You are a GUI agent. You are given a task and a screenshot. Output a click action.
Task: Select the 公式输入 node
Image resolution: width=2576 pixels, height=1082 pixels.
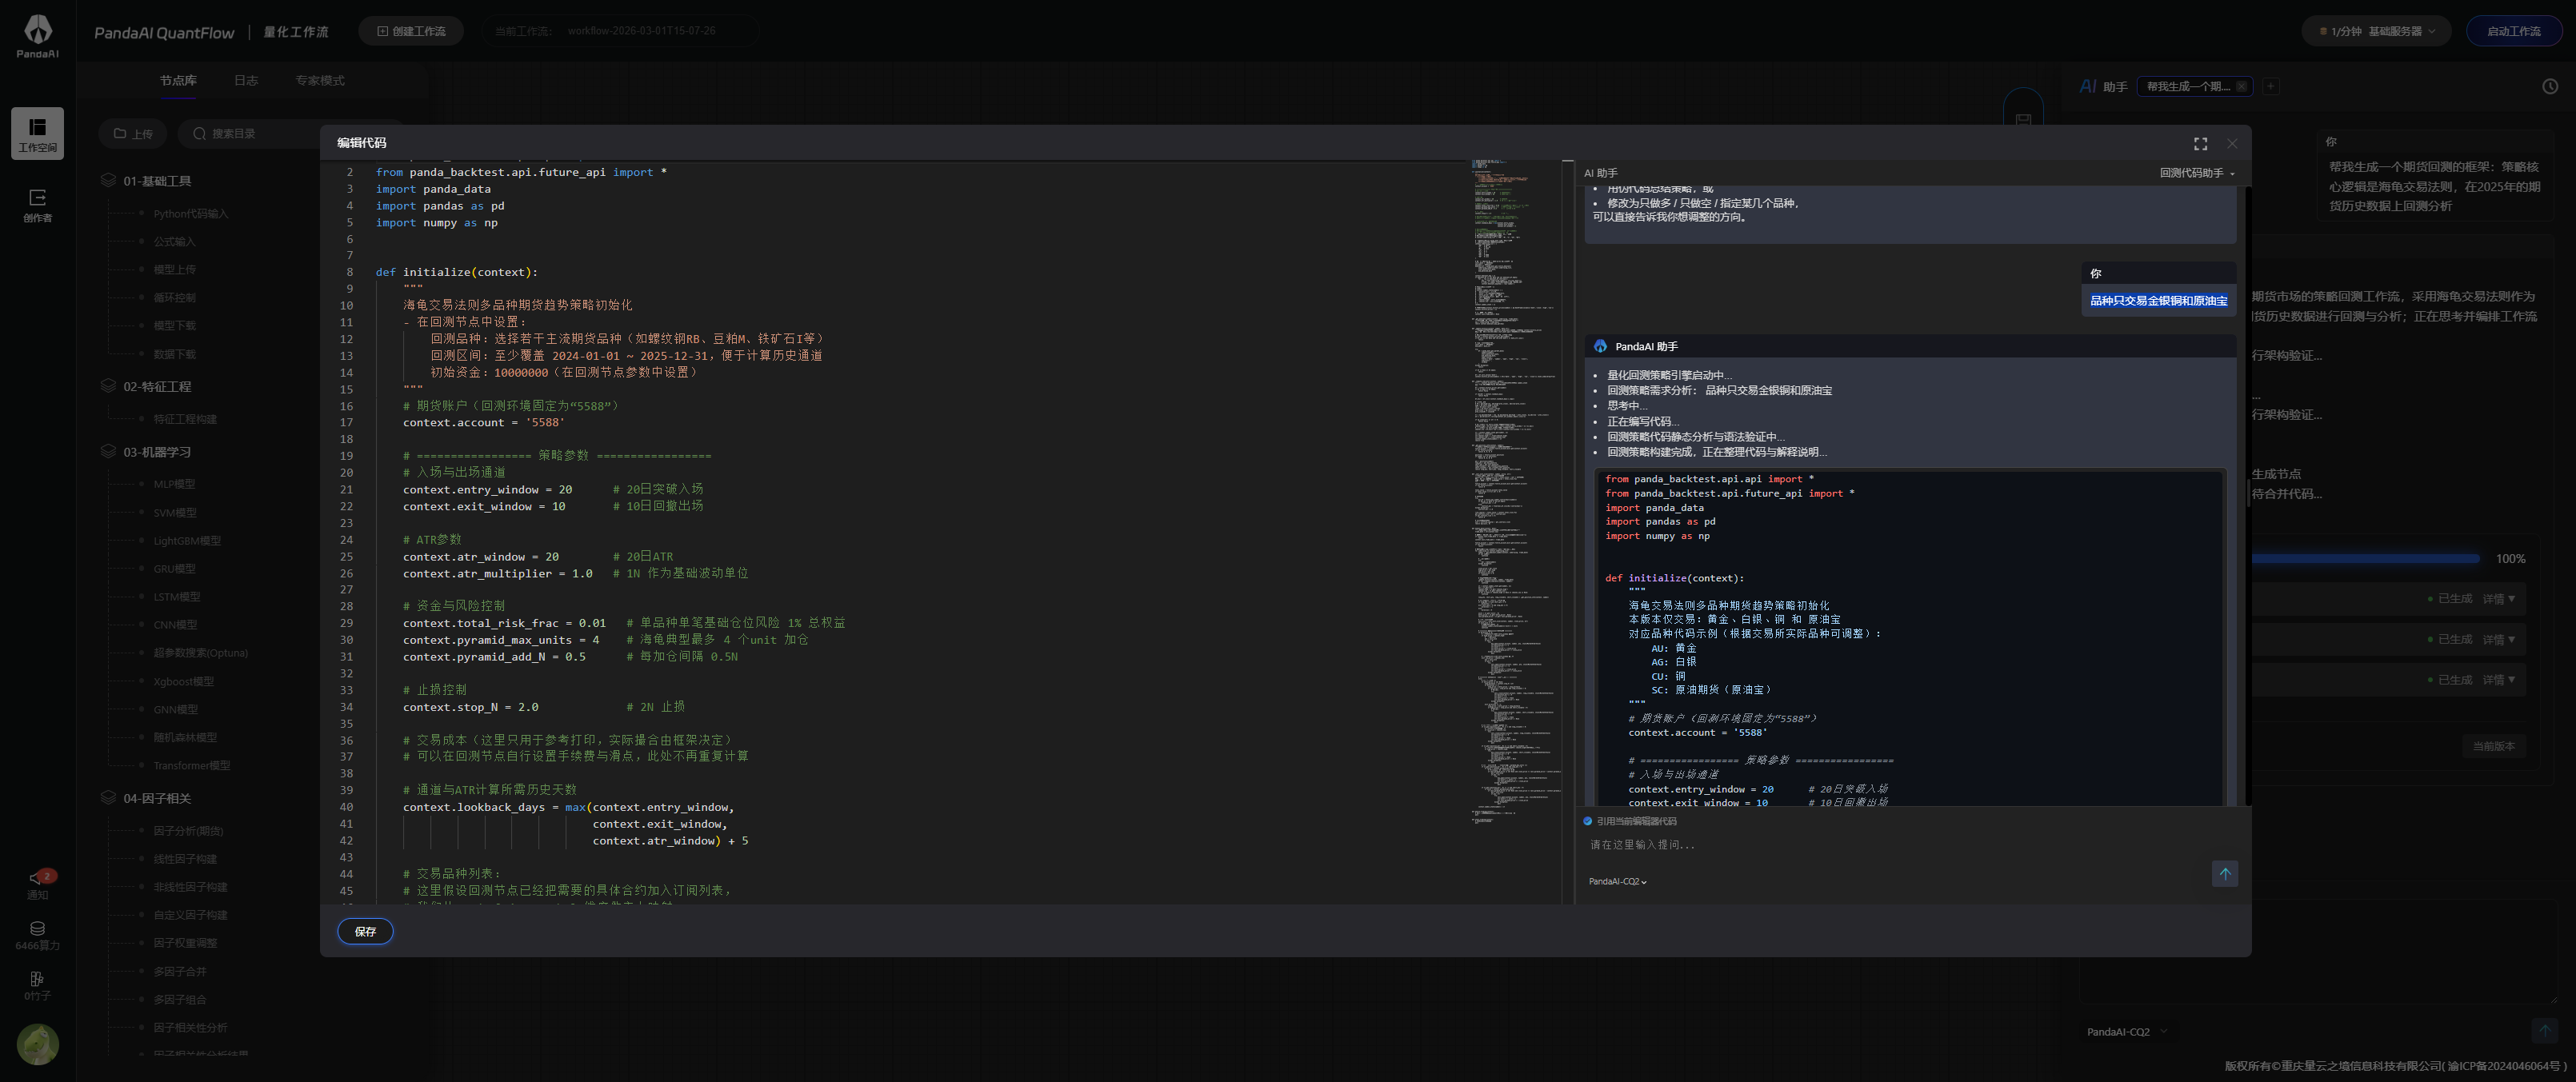coord(174,241)
